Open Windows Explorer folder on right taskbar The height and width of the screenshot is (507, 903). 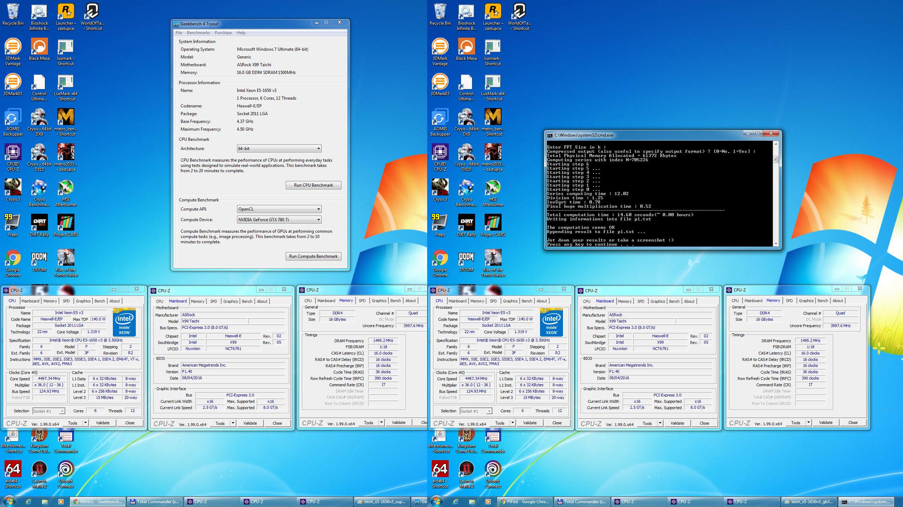[x=472, y=502]
